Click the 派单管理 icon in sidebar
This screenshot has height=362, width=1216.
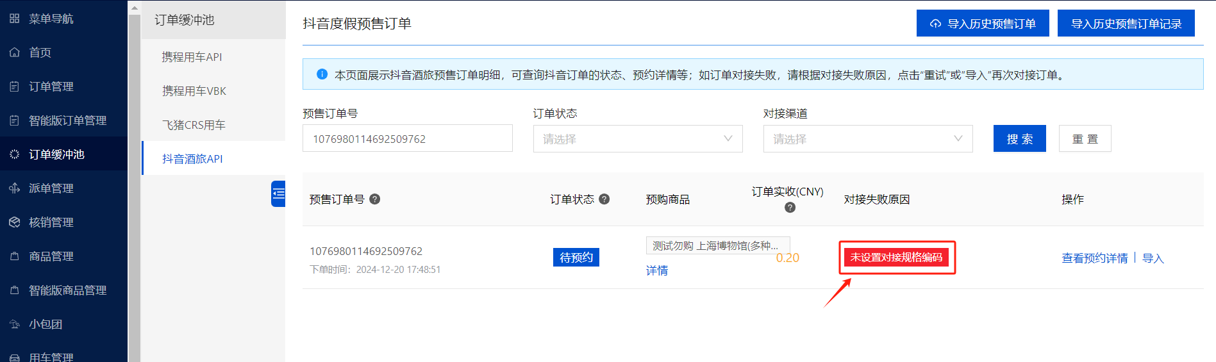[x=15, y=188]
